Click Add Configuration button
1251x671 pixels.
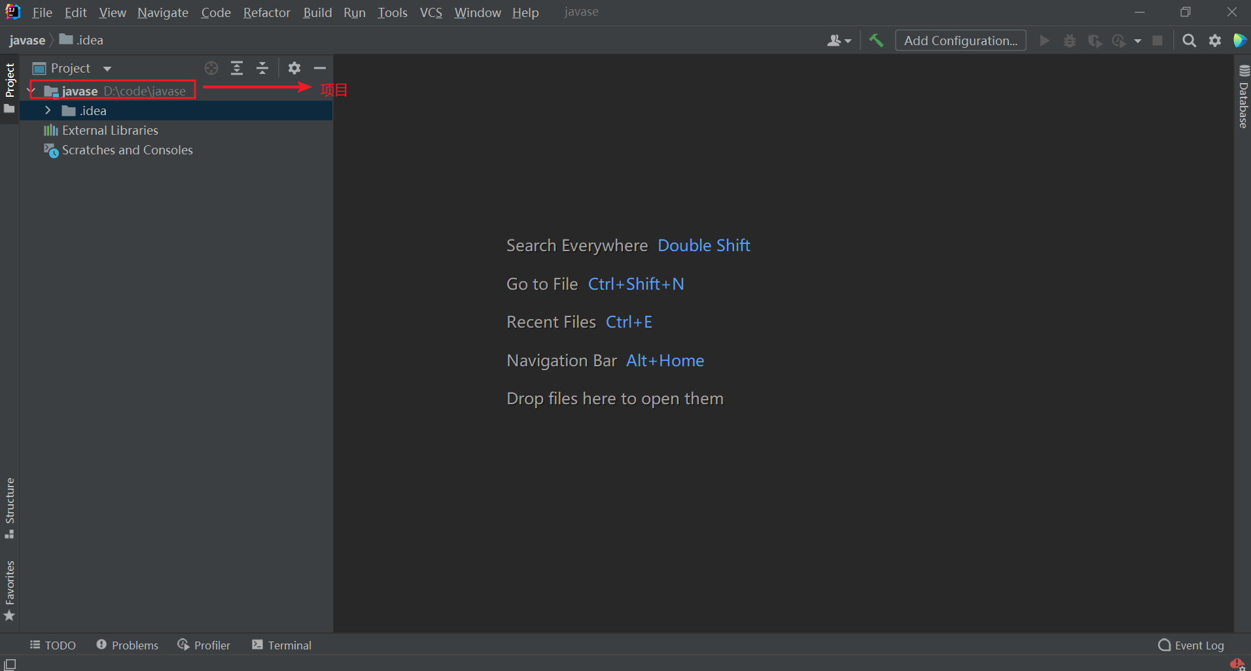click(x=960, y=41)
